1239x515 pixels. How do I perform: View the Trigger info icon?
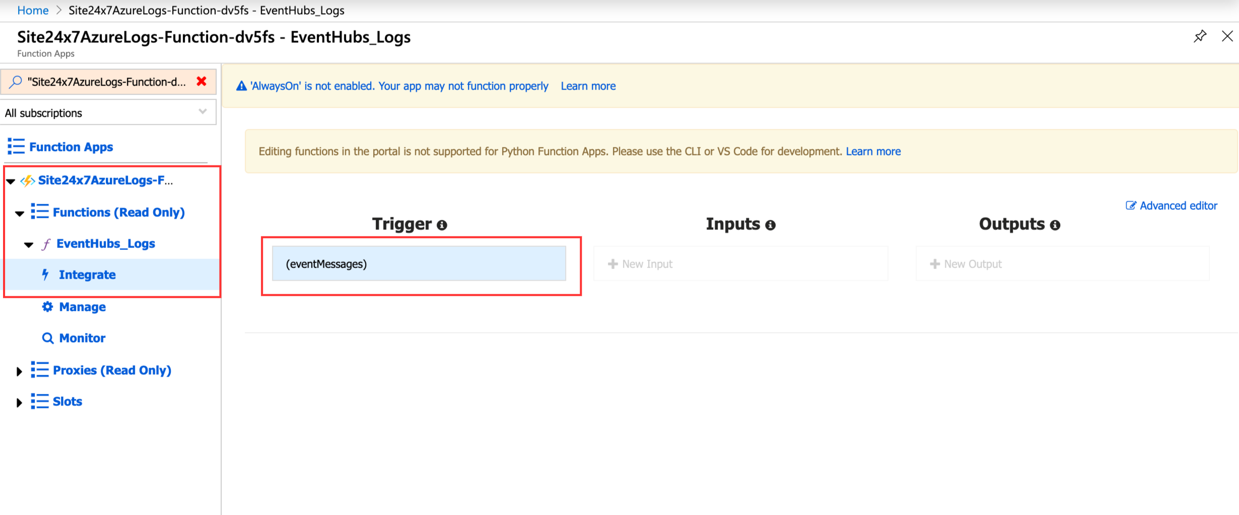point(442,225)
